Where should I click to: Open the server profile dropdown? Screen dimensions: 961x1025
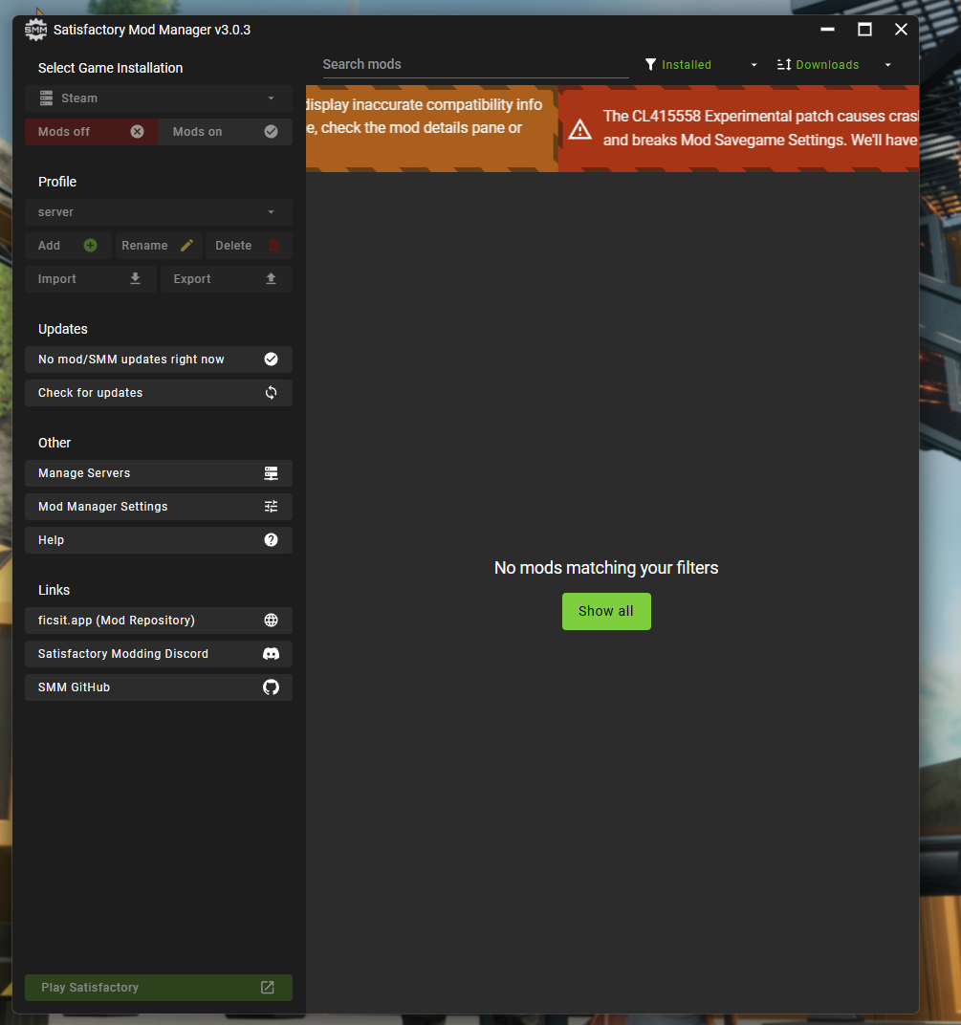tap(158, 212)
